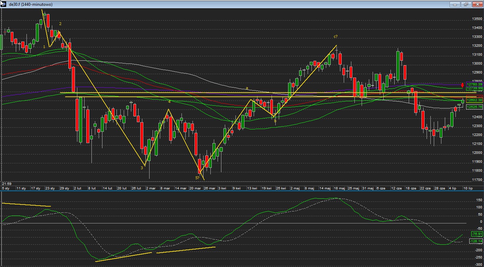Select the purple 12780.39 price label

click(x=474, y=84)
